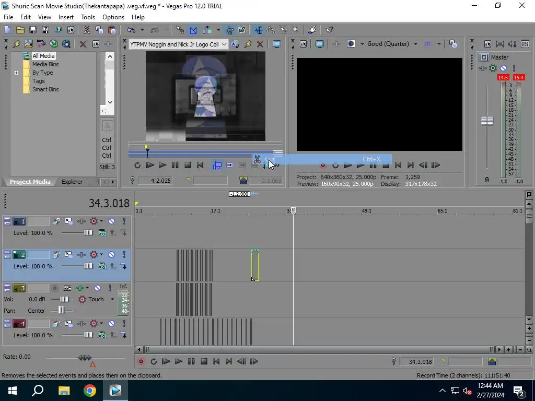
Task: Click the Master volume fader
Action: pyautogui.click(x=487, y=121)
